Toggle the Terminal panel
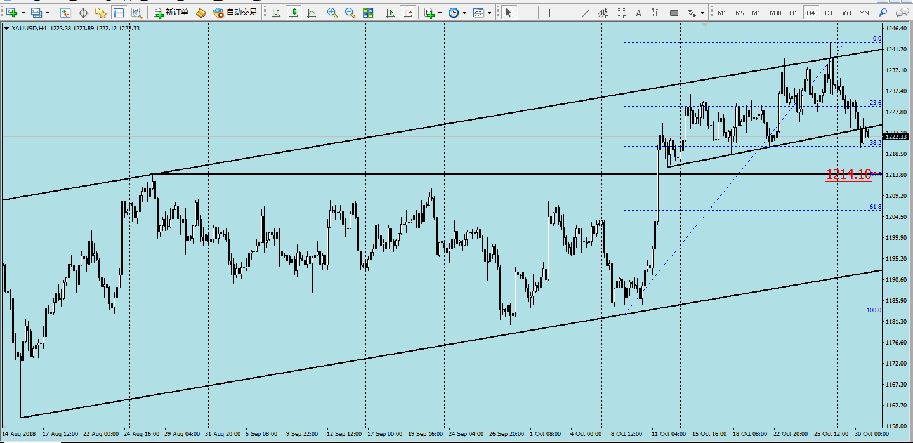 tap(118, 12)
